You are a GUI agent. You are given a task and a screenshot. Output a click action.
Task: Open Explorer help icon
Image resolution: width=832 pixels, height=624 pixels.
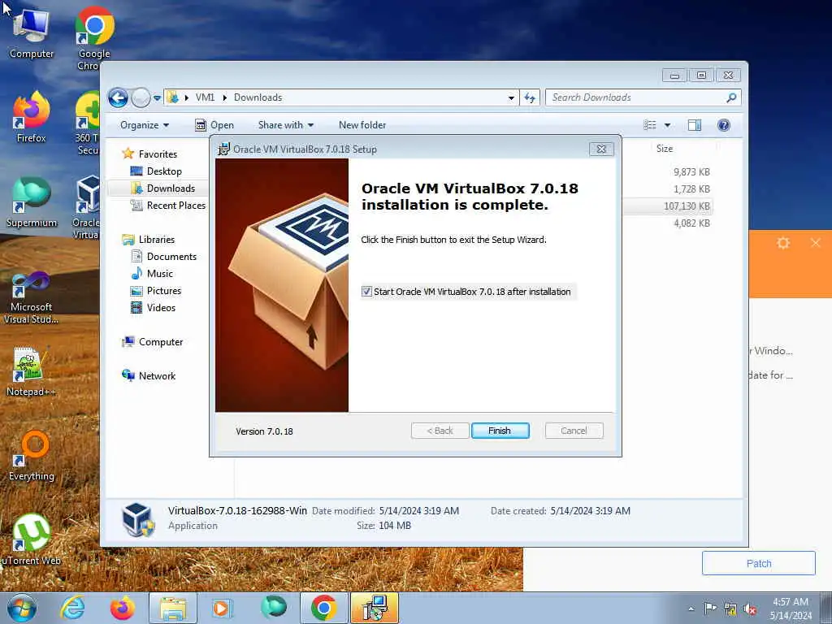(724, 125)
